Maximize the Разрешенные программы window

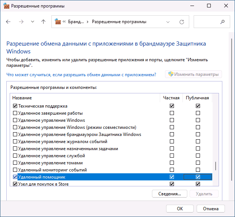209,6
